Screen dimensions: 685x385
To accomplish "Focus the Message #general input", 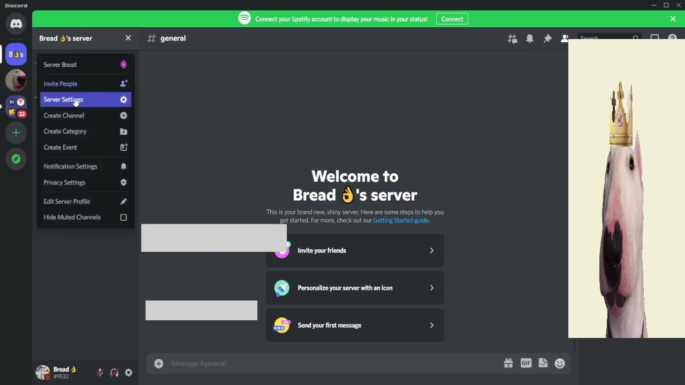I will pyautogui.click(x=332, y=364).
